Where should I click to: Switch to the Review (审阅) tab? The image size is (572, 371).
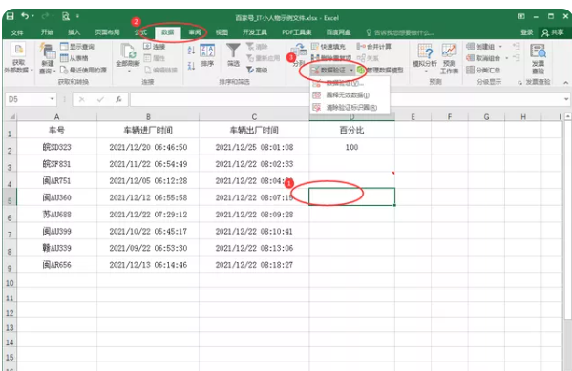tap(195, 32)
